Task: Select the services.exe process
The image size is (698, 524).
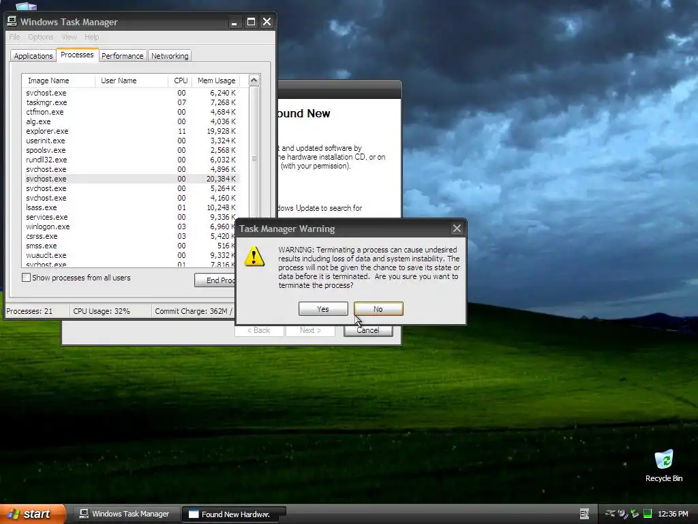Action: click(130, 217)
